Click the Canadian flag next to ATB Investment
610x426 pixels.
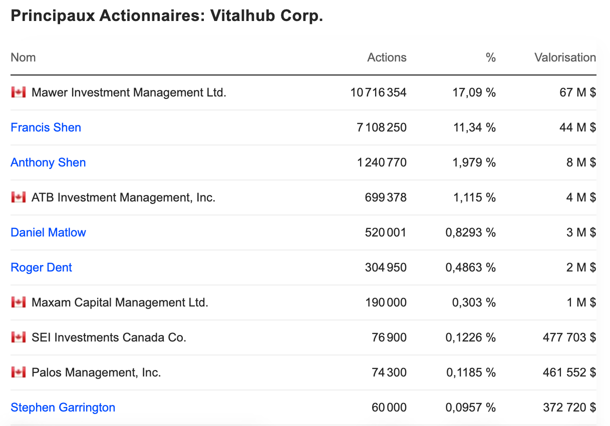(x=18, y=197)
